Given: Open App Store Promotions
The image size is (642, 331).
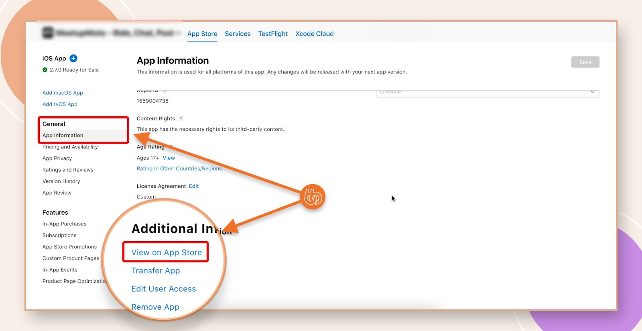Looking at the screenshot, I should (70, 247).
